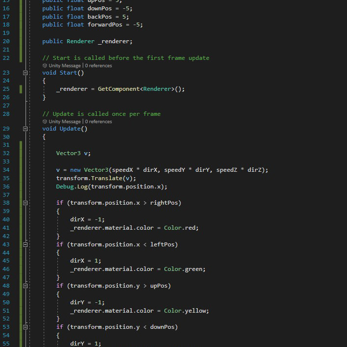Click 'Log' in Debug.Log on line 36
Screen dimensions: 347x347
[x=82, y=187]
